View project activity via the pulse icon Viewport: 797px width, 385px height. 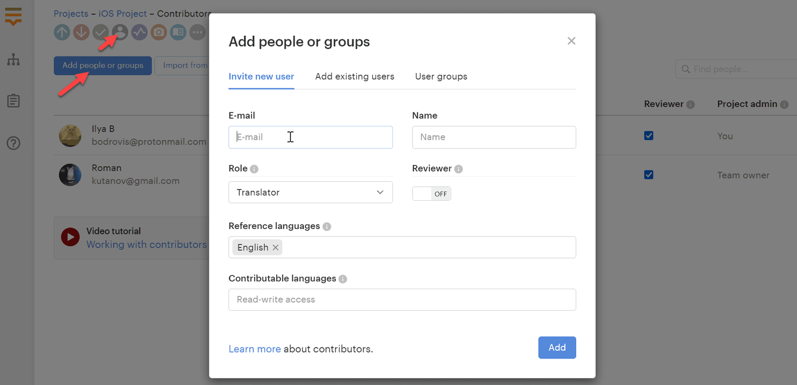tap(139, 32)
